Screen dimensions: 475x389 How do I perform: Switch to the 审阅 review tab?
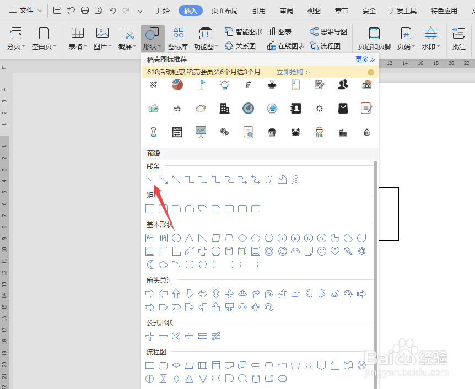(x=287, y=10)
